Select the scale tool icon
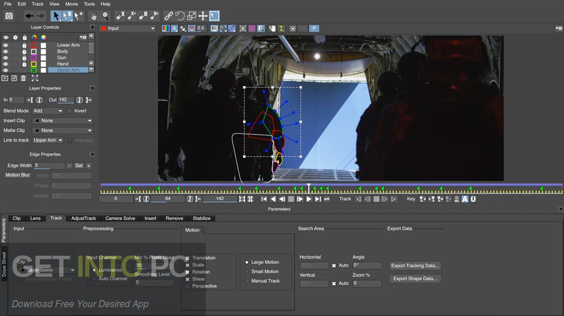This screenshot has width=564, height=316. click(x=191, y=16)
